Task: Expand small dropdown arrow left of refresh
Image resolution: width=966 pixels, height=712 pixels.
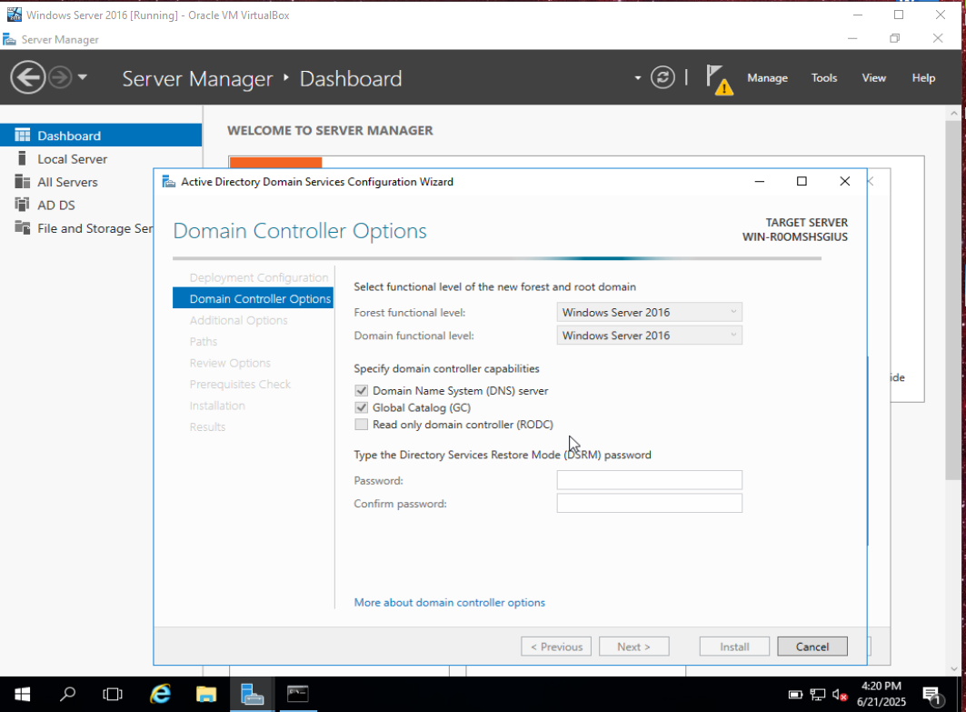Action: click(x=638, y=78)
